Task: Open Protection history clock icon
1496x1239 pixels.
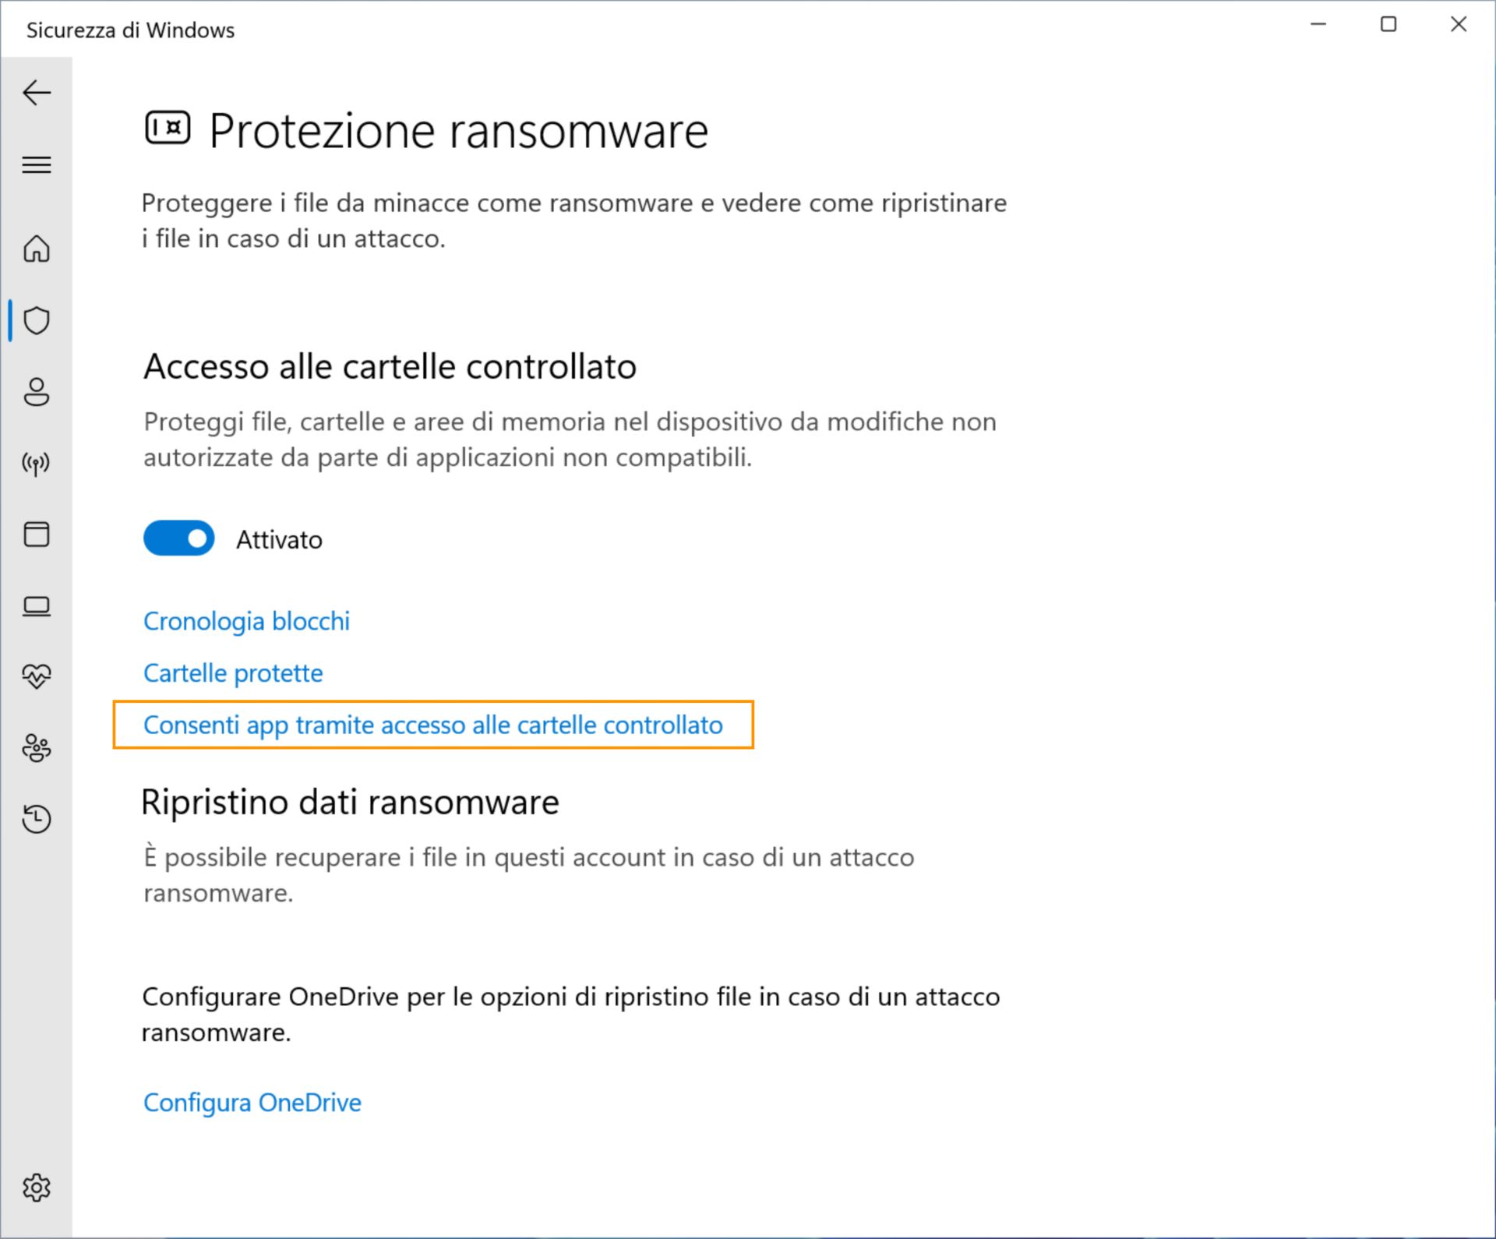Action: click(37, 819)
